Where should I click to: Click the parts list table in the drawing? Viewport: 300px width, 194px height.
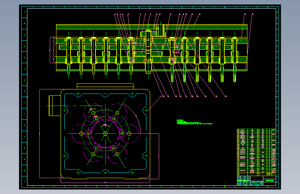pos(256,152)
